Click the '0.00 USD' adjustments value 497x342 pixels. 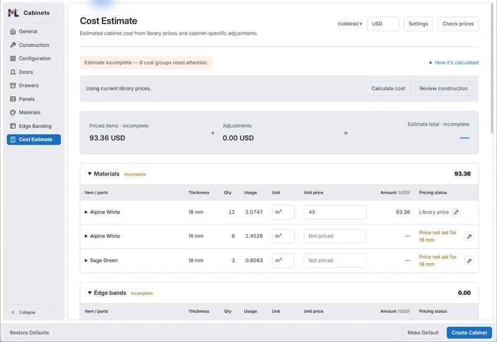pos(238,138)
